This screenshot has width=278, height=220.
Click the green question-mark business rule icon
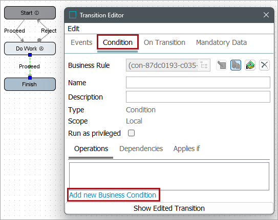click(250, 65)
